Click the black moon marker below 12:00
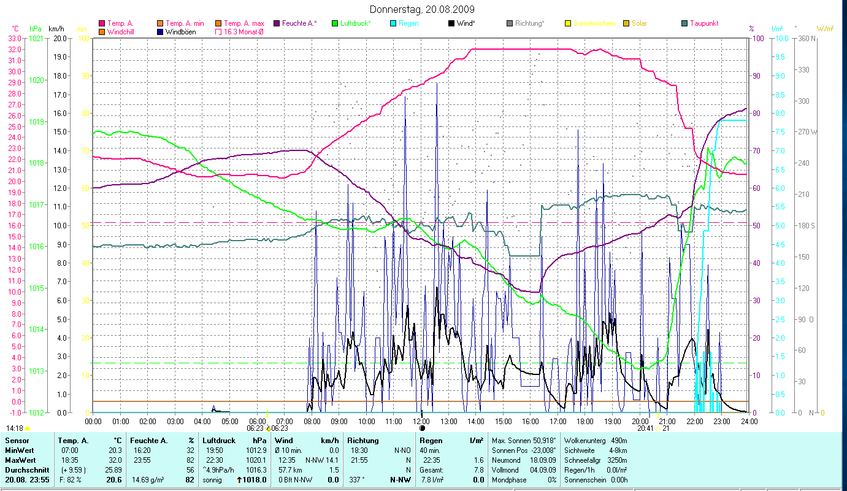Viewport: 847px width, 491px height. pos(422,428)
